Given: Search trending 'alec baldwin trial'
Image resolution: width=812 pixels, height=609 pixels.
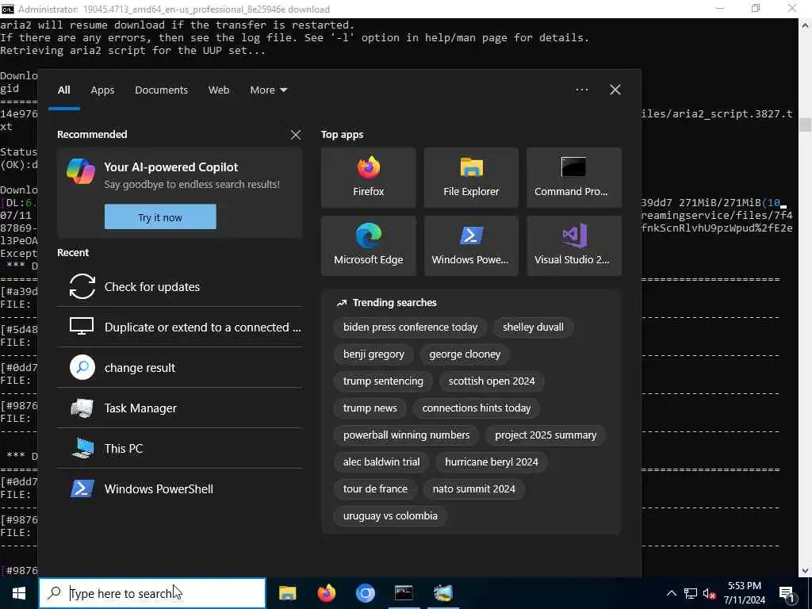Looking at the screenshot, I should coord(381,462).
